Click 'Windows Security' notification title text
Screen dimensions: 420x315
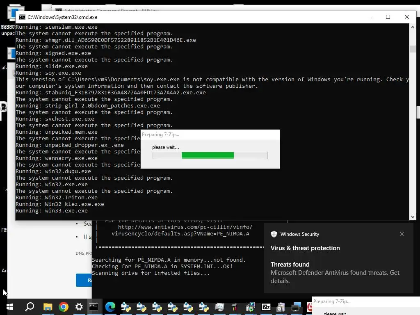300,234
